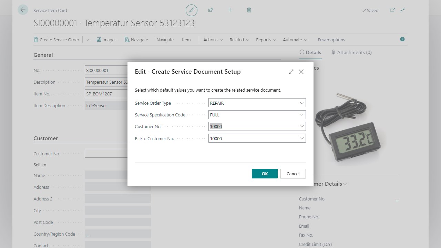Confirm the setup by clicking OK

click(x=265, y=174)
